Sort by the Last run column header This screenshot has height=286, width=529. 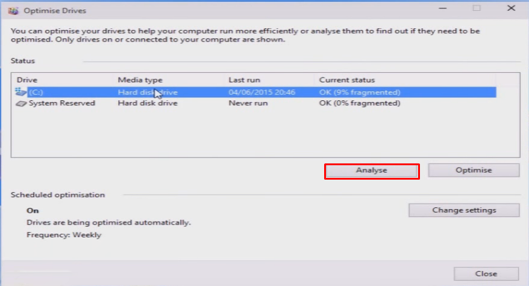click(x=244, y=80)
